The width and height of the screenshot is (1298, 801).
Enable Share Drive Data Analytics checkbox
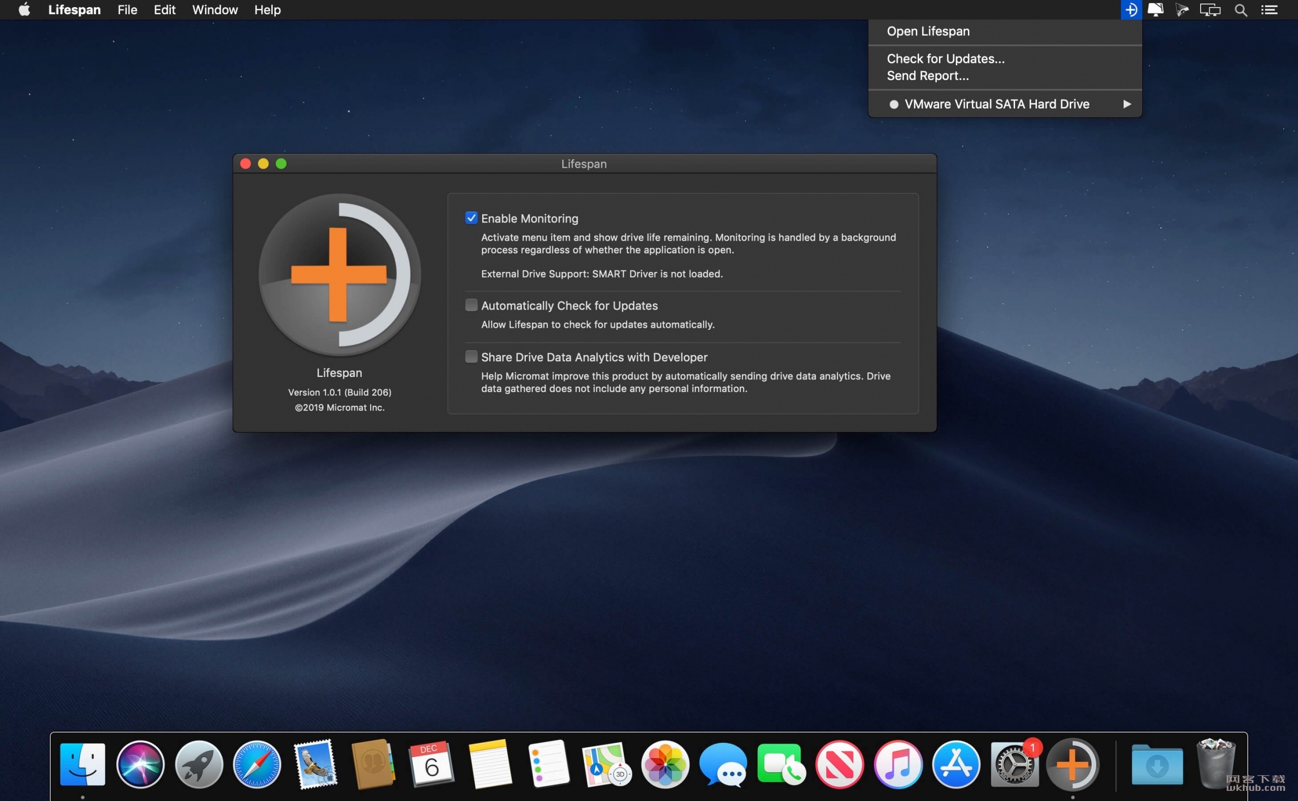tap(471, 357)
